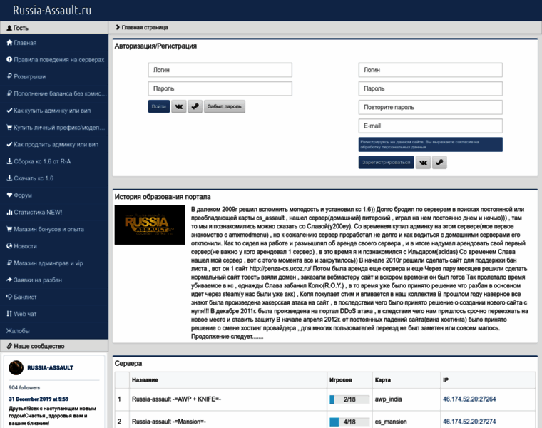Click the Забыл пароль button
The image size is (542, 428).
225,106
